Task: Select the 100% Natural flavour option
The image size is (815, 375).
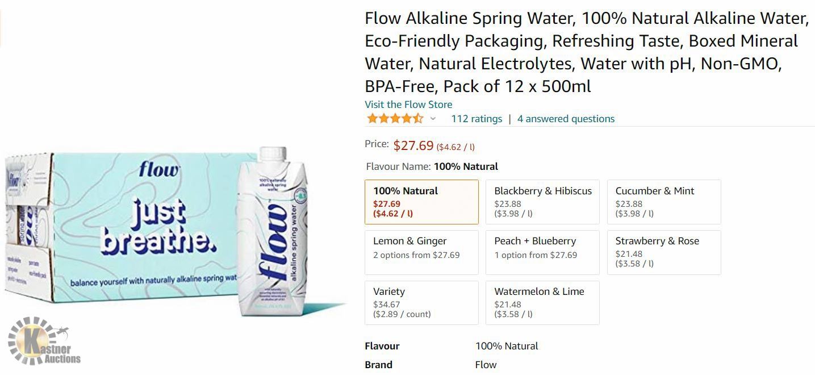Action: click(x=421, y=202)
